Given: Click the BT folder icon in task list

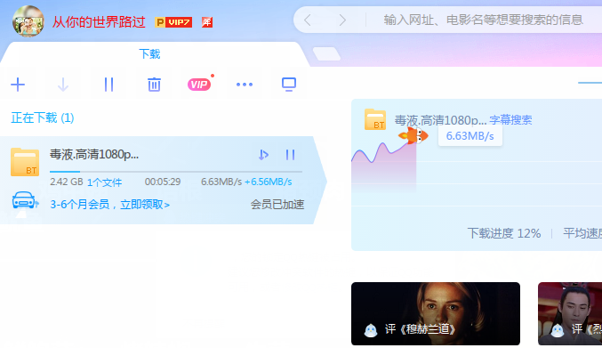Looking at the screenshot, I should pyautogui.click(x=25, y=162).
